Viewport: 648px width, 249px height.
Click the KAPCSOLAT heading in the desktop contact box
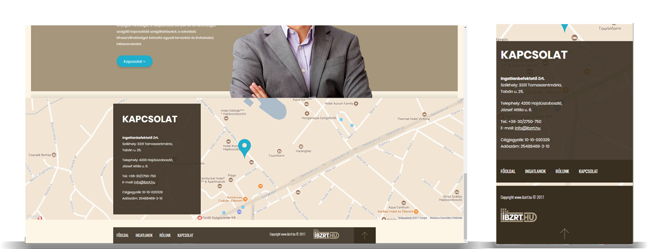(x=149, y=119)
